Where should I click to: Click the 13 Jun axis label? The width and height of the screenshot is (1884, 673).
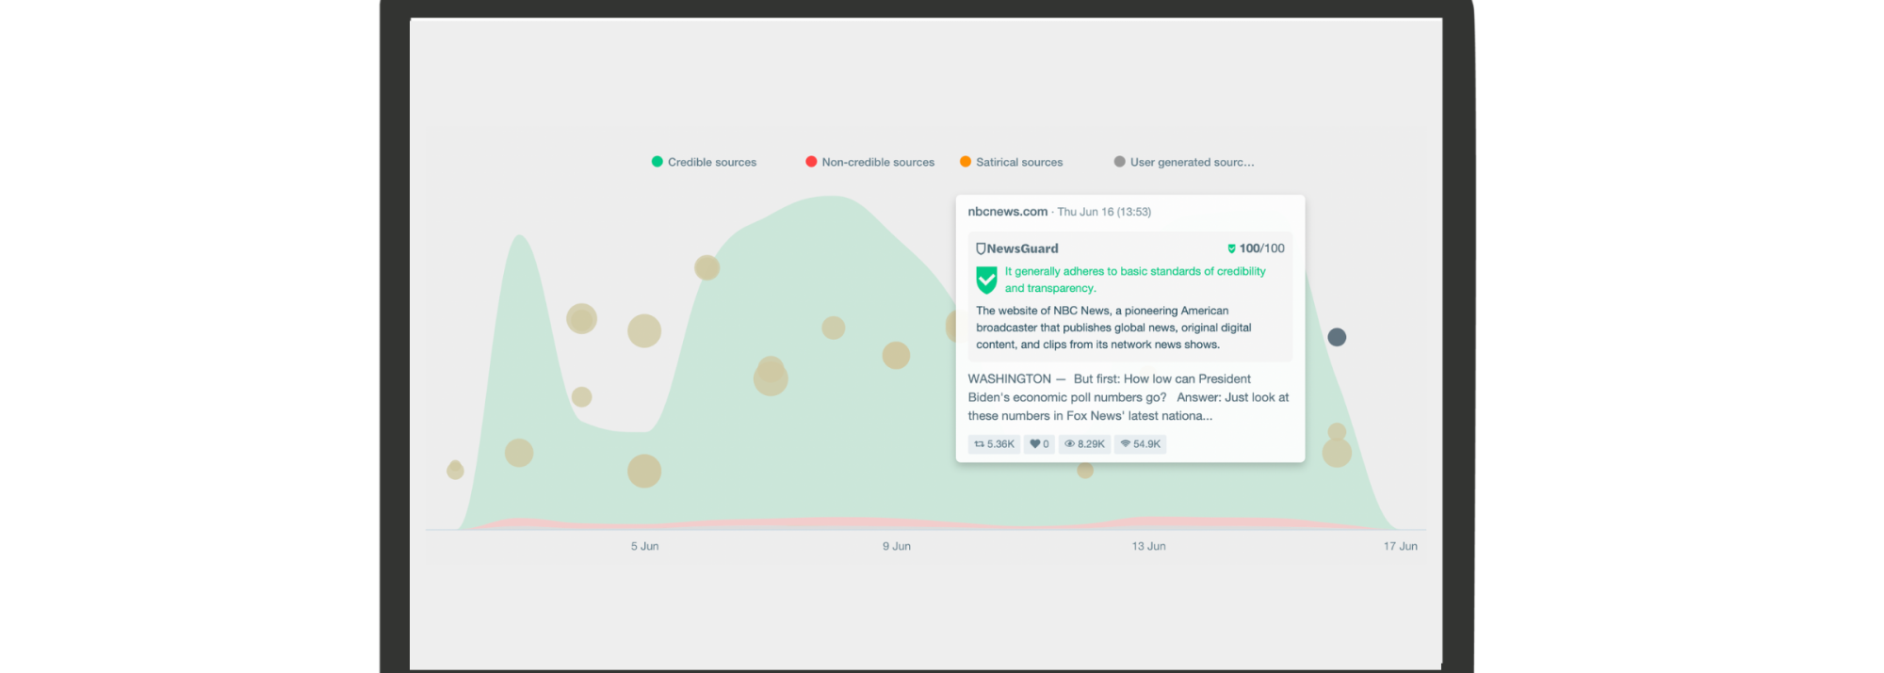[1148, 546]
